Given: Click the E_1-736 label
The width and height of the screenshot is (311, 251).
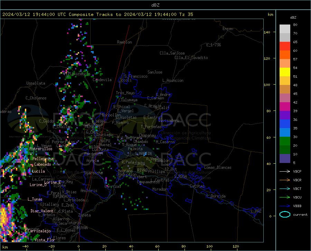Looking at the screenshot, I should click(214, 45).
